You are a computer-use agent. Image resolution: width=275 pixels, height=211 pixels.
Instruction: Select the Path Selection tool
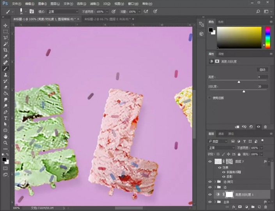point(5,124)
